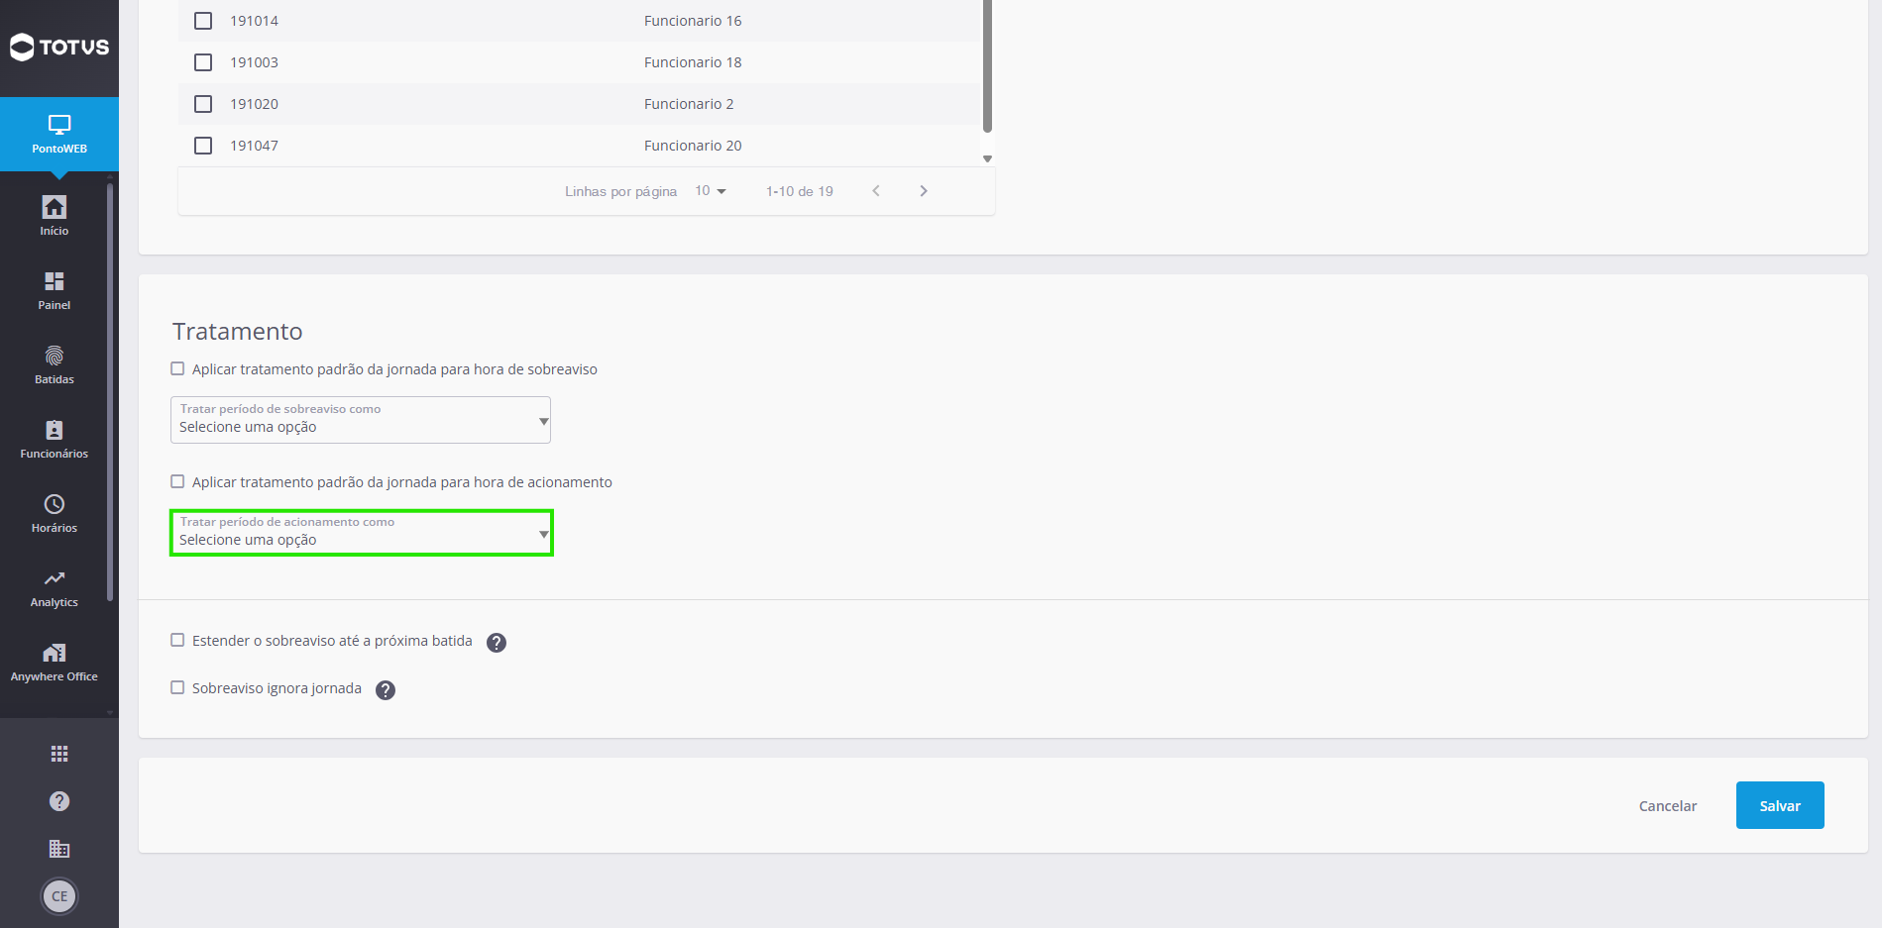The width and height of the screenshot is (1882, 928).
Task: Open the apps grid icon
Action: [59, 754]
